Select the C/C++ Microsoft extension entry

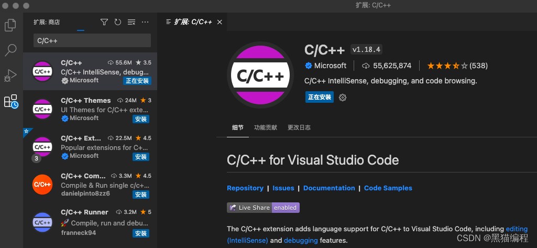click(x=90, y=71)
